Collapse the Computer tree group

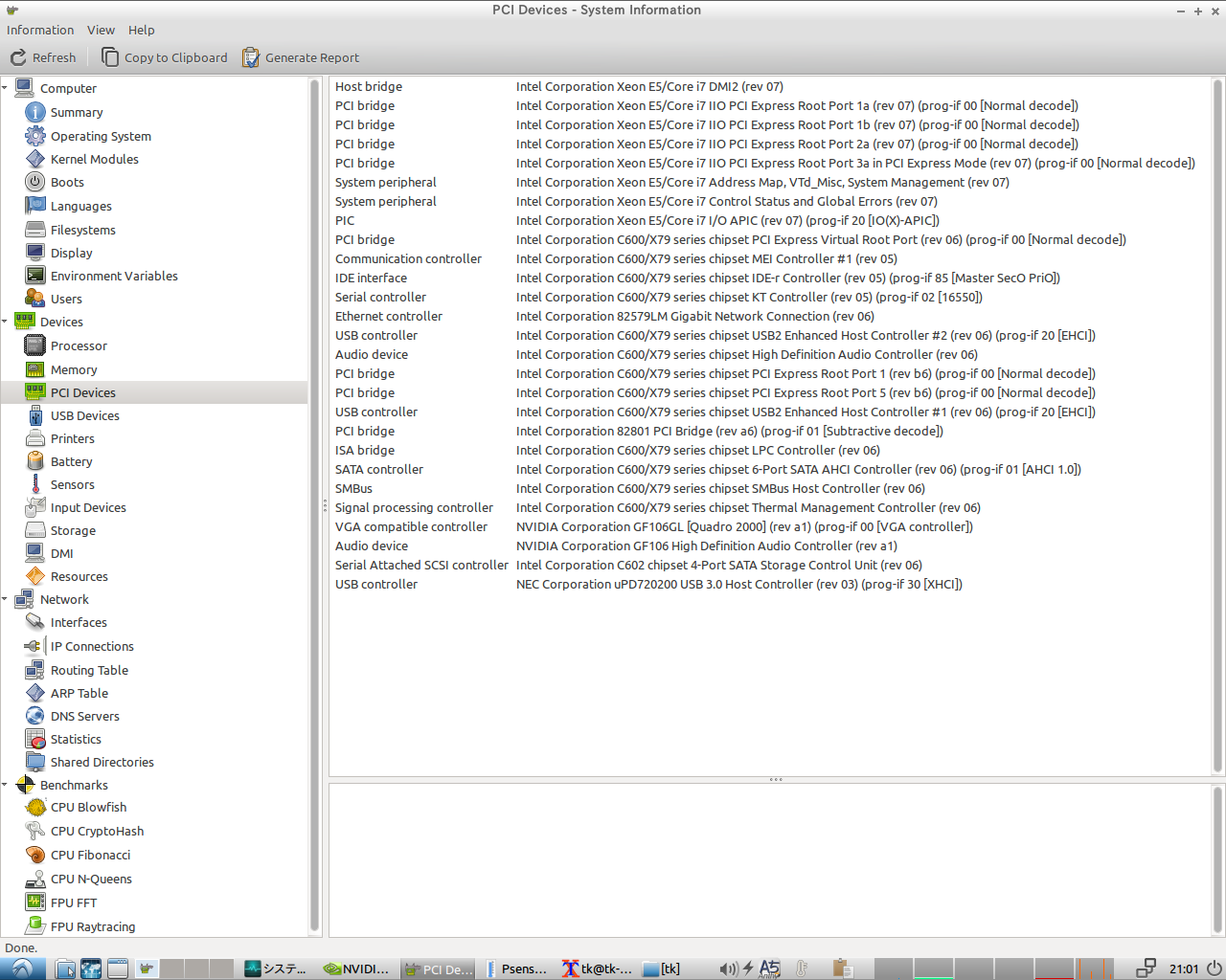(x=6, y=88)
